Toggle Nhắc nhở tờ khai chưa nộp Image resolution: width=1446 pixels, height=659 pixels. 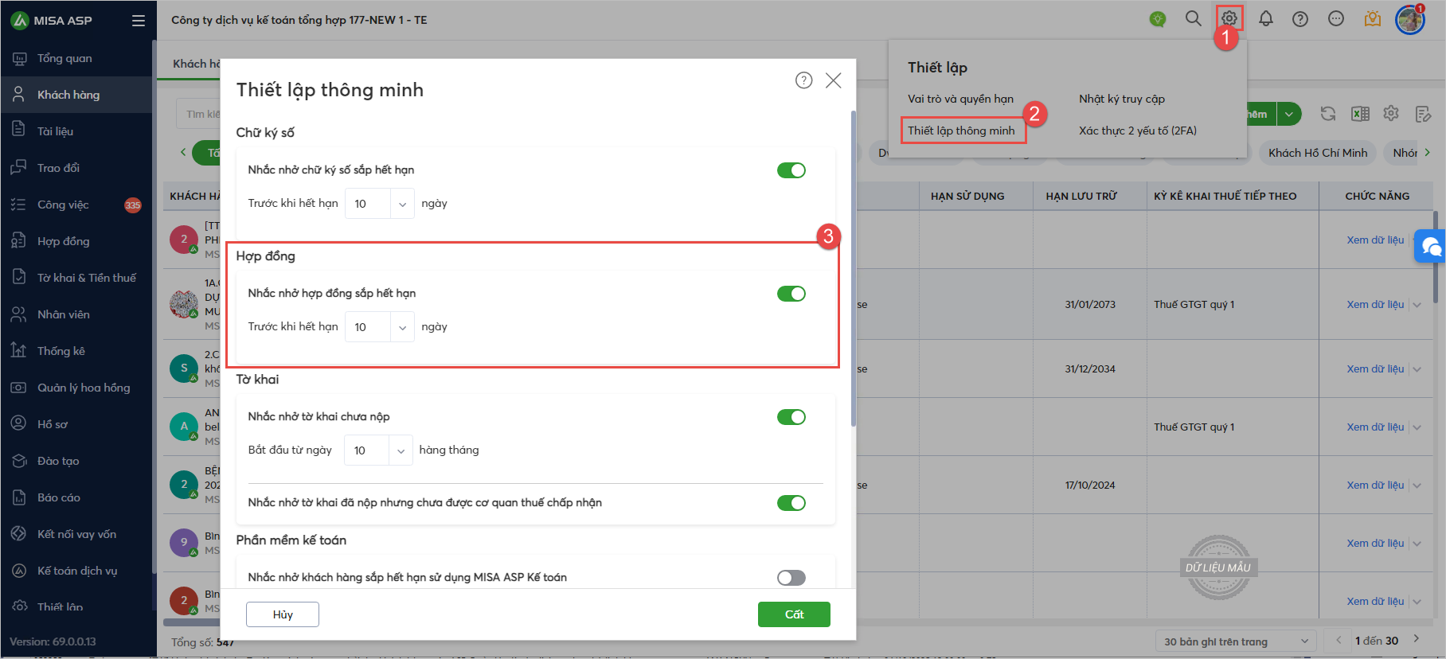[x=791, y=417]
